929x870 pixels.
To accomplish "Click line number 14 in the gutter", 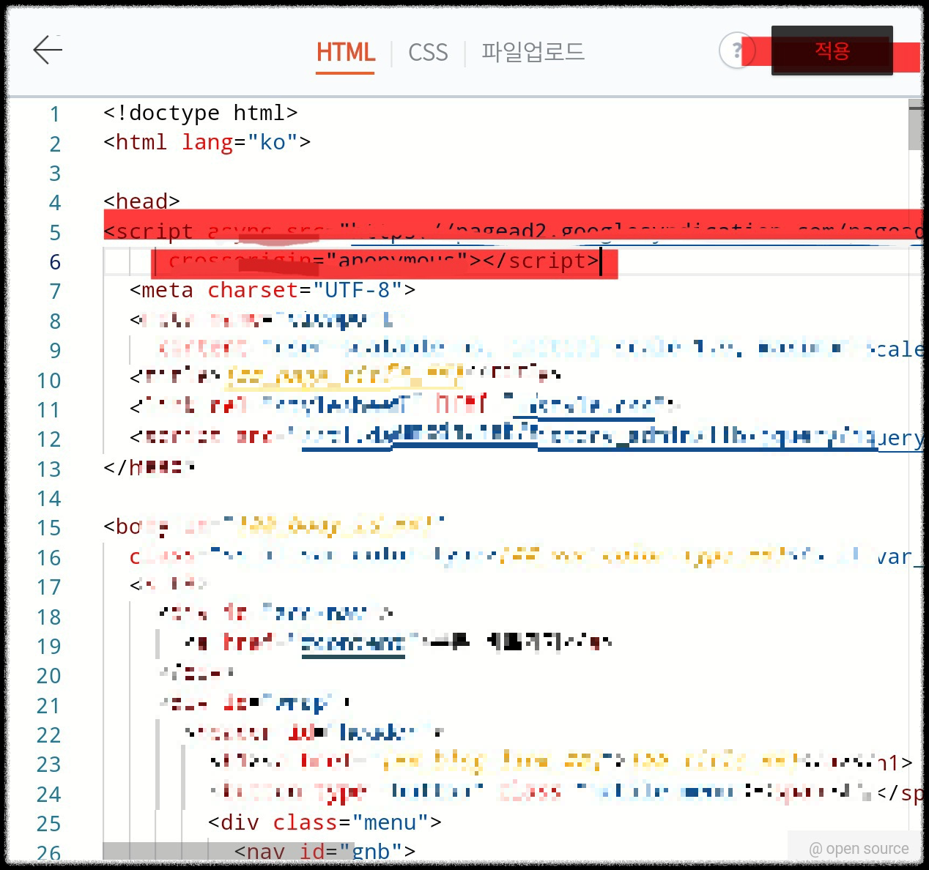I will (49, 499).
